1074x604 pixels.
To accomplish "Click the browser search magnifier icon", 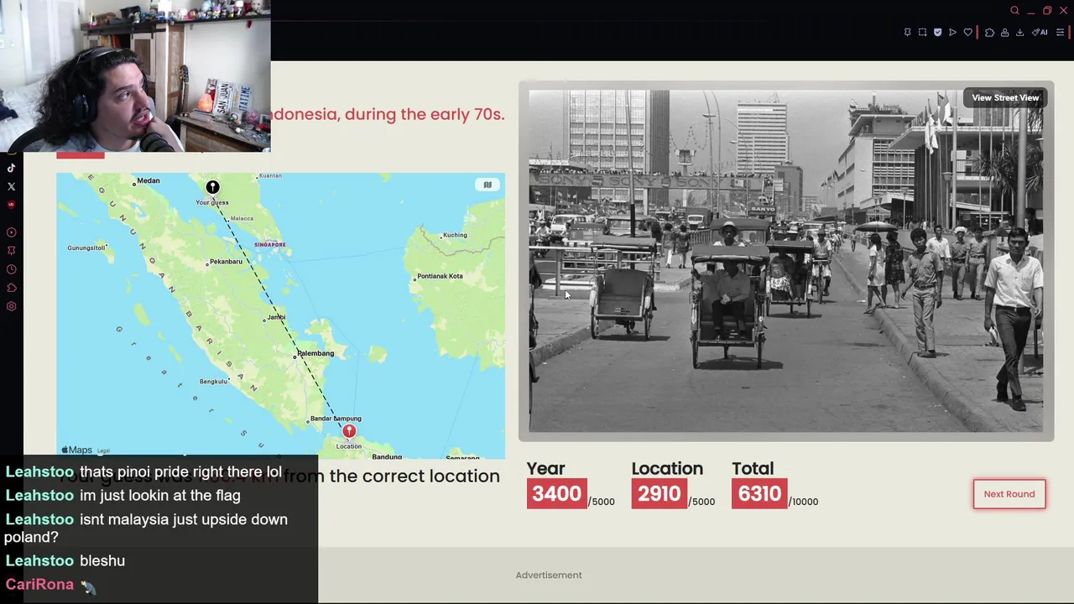I will 1014,10.
